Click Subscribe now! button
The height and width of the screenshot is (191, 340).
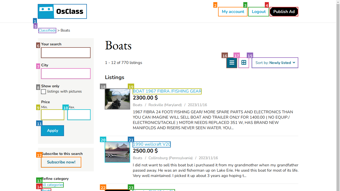(61, 162)
